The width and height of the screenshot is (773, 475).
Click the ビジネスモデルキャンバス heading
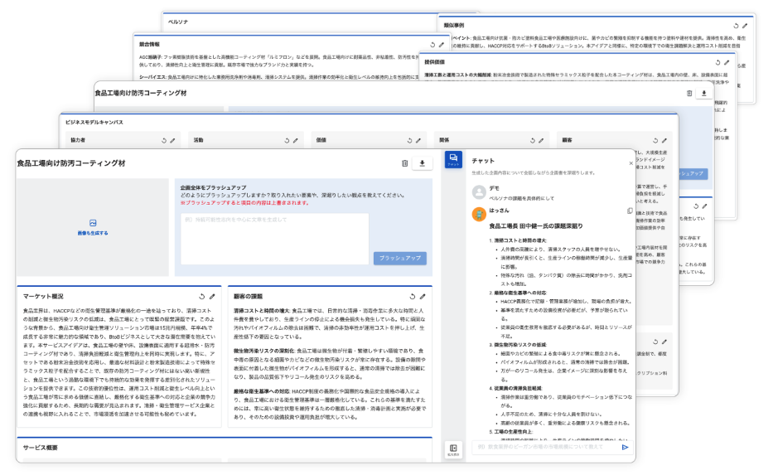pyautogui.click(x=94, y=122)
